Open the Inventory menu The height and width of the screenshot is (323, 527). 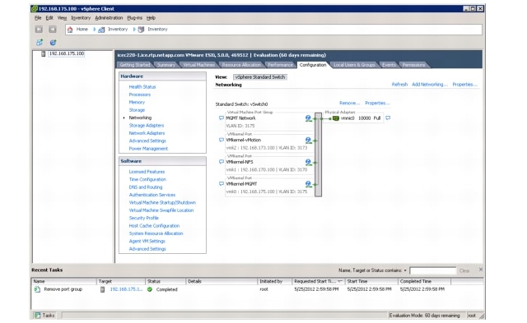[81, 18]
